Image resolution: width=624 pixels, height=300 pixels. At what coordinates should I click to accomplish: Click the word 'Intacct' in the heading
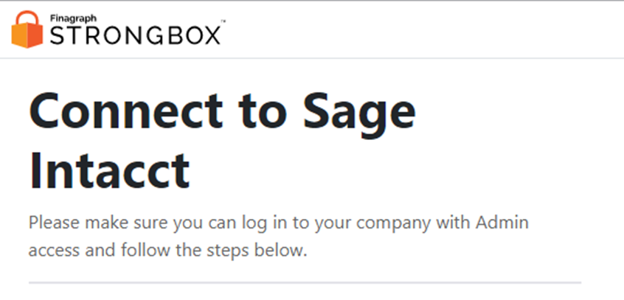109,170
